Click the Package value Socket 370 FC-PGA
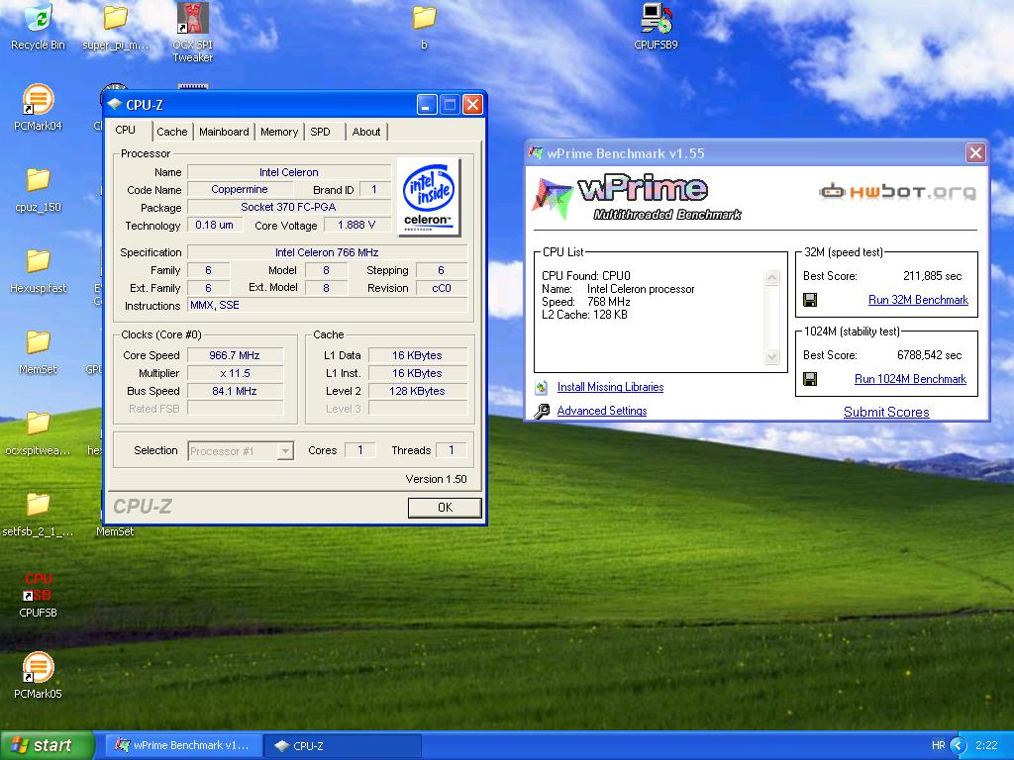 tap(288, 207)
